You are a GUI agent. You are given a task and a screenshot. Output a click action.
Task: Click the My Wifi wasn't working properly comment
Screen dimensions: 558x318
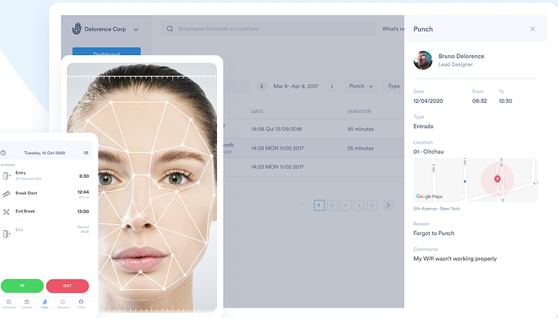[x=455, y=259]
